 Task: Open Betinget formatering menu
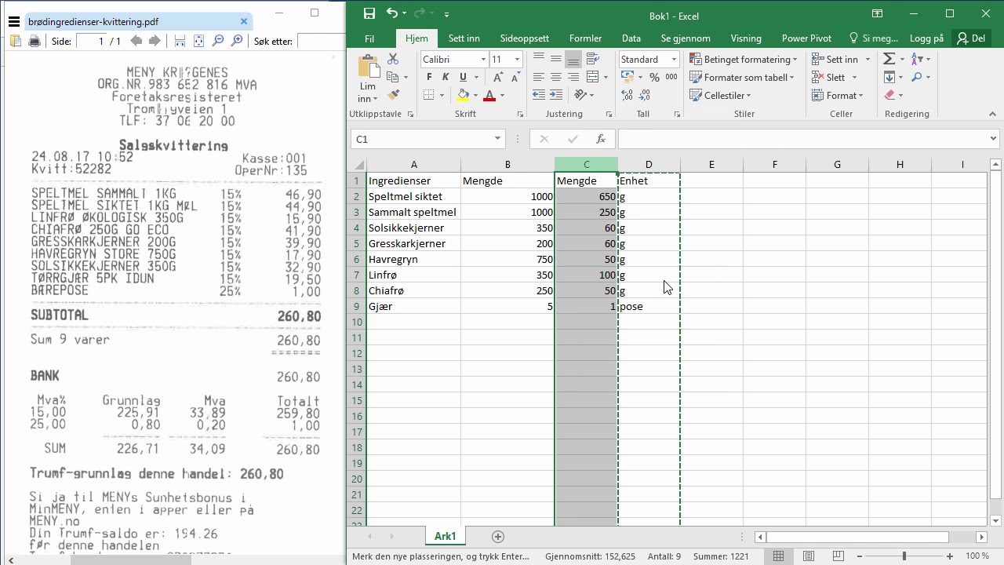pyautogui.click(x=744, y=60)
